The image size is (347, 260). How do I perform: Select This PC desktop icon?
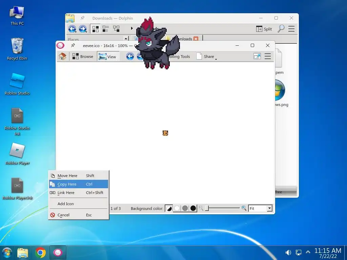tap(17, 16)
